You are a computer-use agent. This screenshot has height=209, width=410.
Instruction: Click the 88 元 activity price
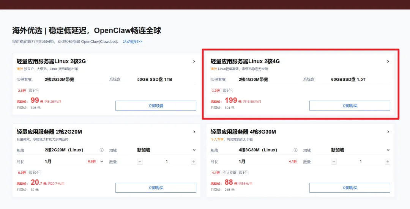point(231,182)
